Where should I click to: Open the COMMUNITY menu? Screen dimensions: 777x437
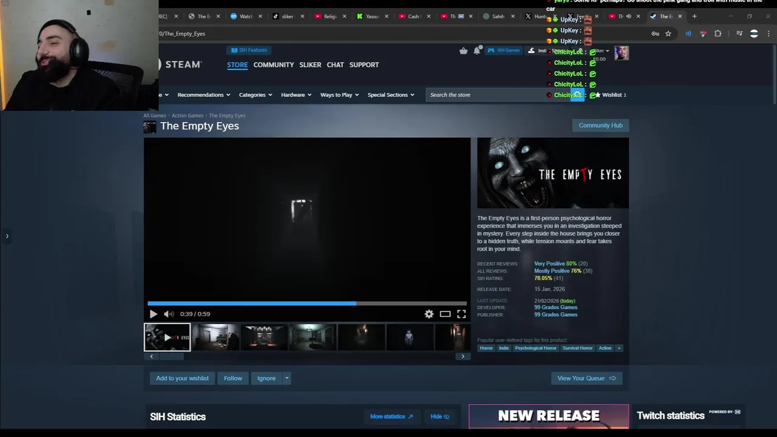click(x=274, y=64)
